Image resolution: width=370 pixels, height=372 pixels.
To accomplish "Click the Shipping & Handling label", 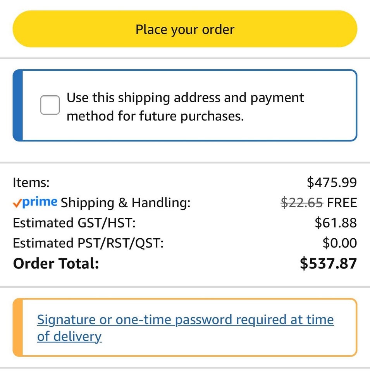I will [x=126, y=203].
